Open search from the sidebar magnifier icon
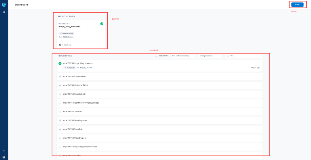This screenshot has width=311, height=160. (x=4, y=12)
